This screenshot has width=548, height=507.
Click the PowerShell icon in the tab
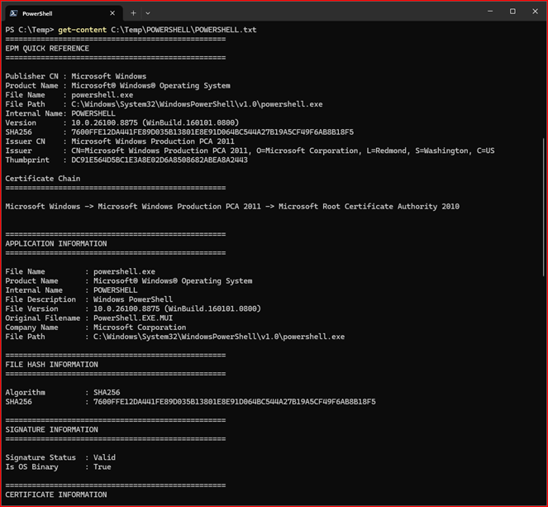click(x=13, y=13)
